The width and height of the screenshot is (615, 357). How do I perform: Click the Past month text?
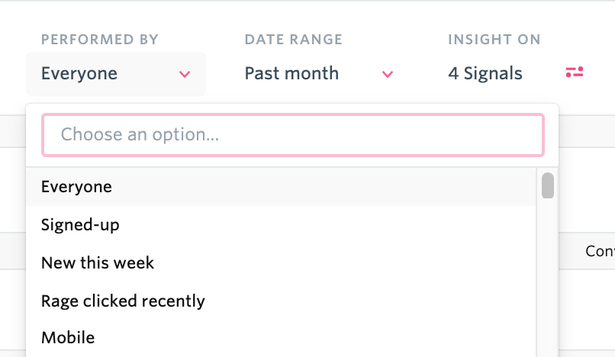click(291, 73)
